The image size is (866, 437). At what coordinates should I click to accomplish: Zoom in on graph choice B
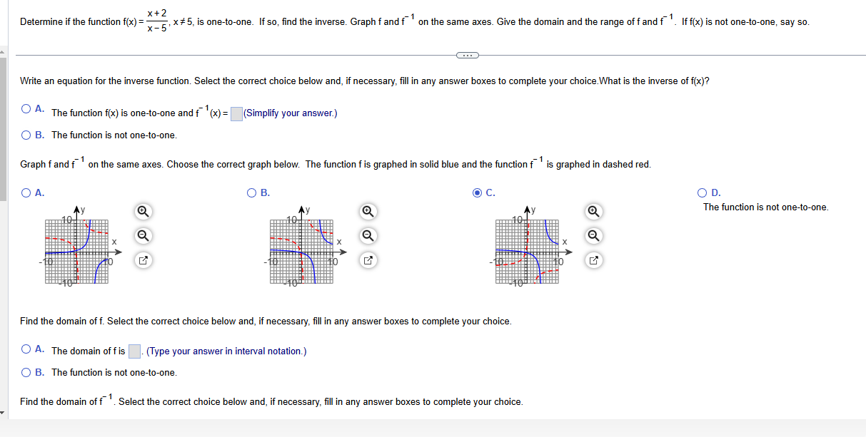pos(368,212)
